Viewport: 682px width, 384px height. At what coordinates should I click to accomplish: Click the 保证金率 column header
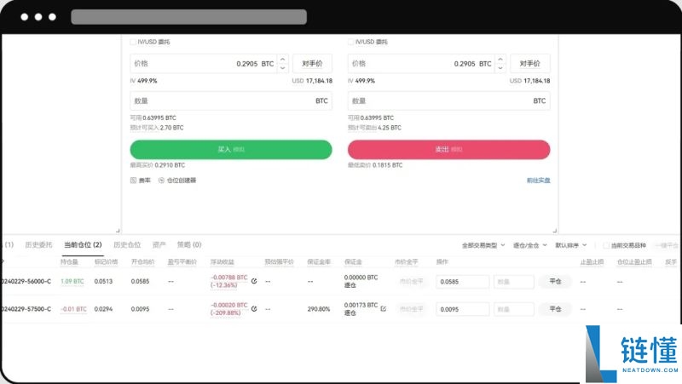319,262
